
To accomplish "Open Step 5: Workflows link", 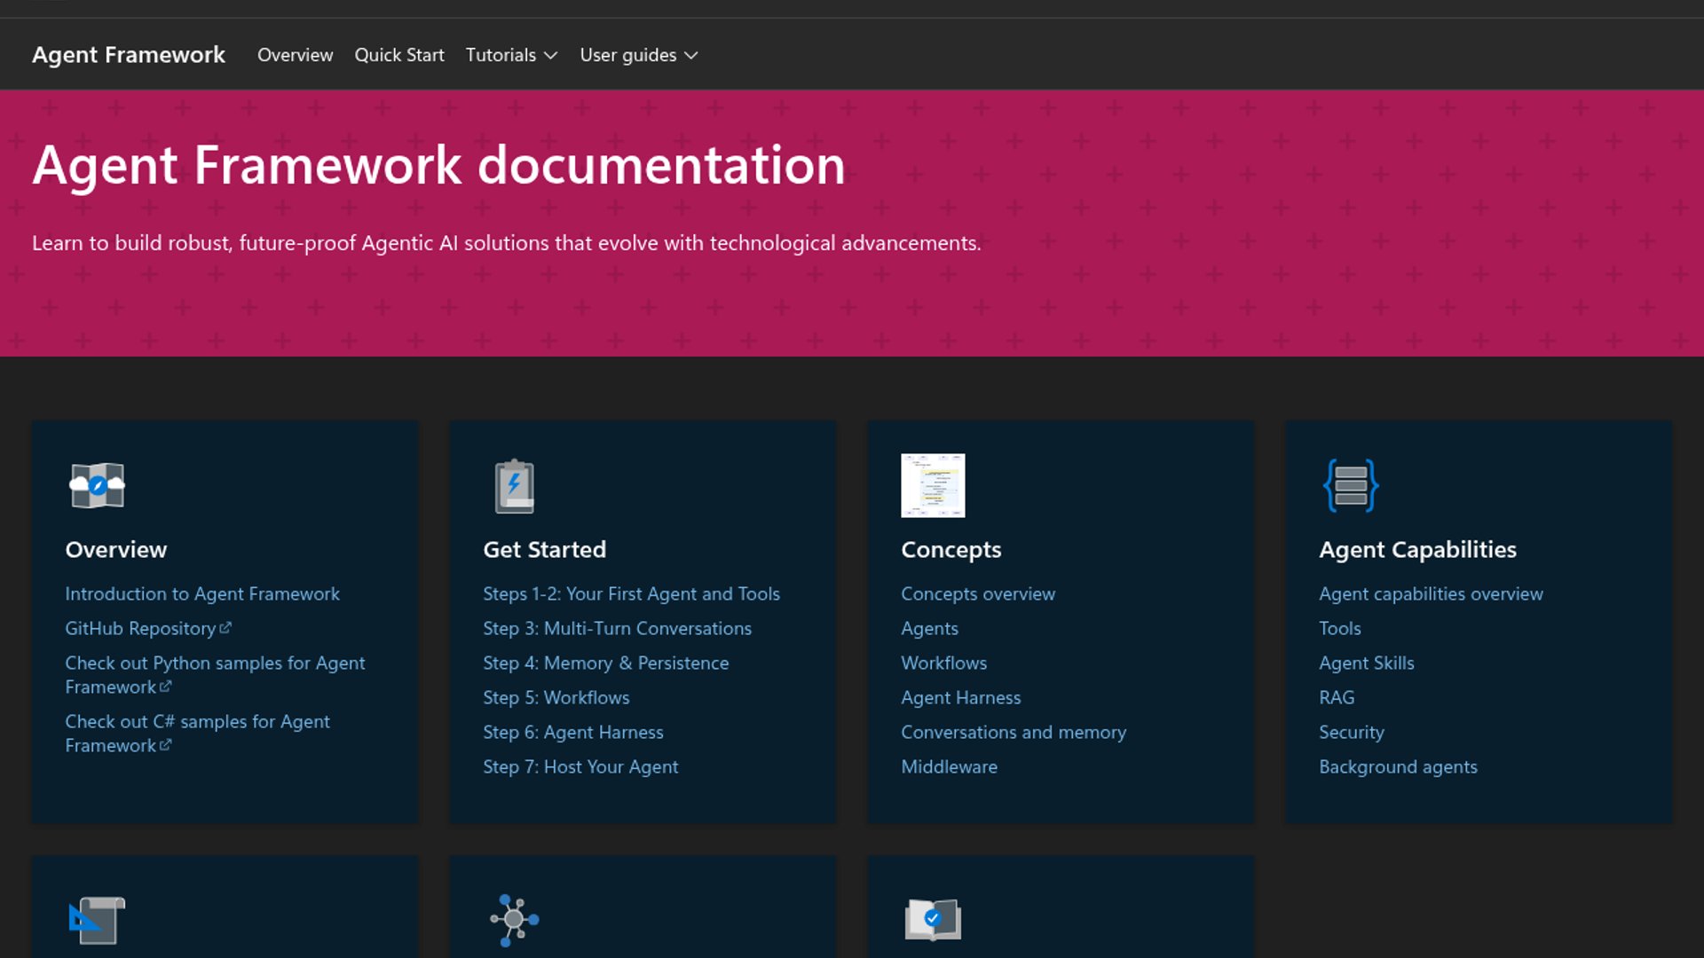I will (556, 697).
